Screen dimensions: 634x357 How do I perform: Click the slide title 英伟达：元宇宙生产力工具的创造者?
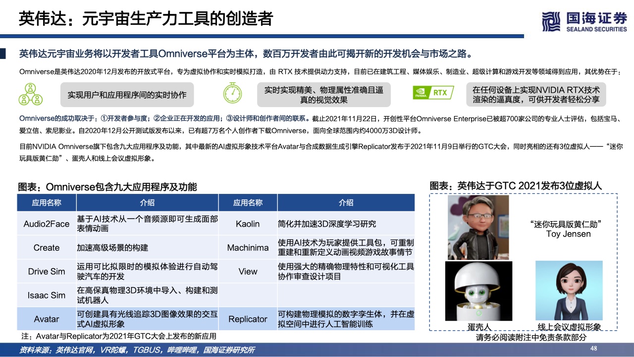click(x=146, y=19)
